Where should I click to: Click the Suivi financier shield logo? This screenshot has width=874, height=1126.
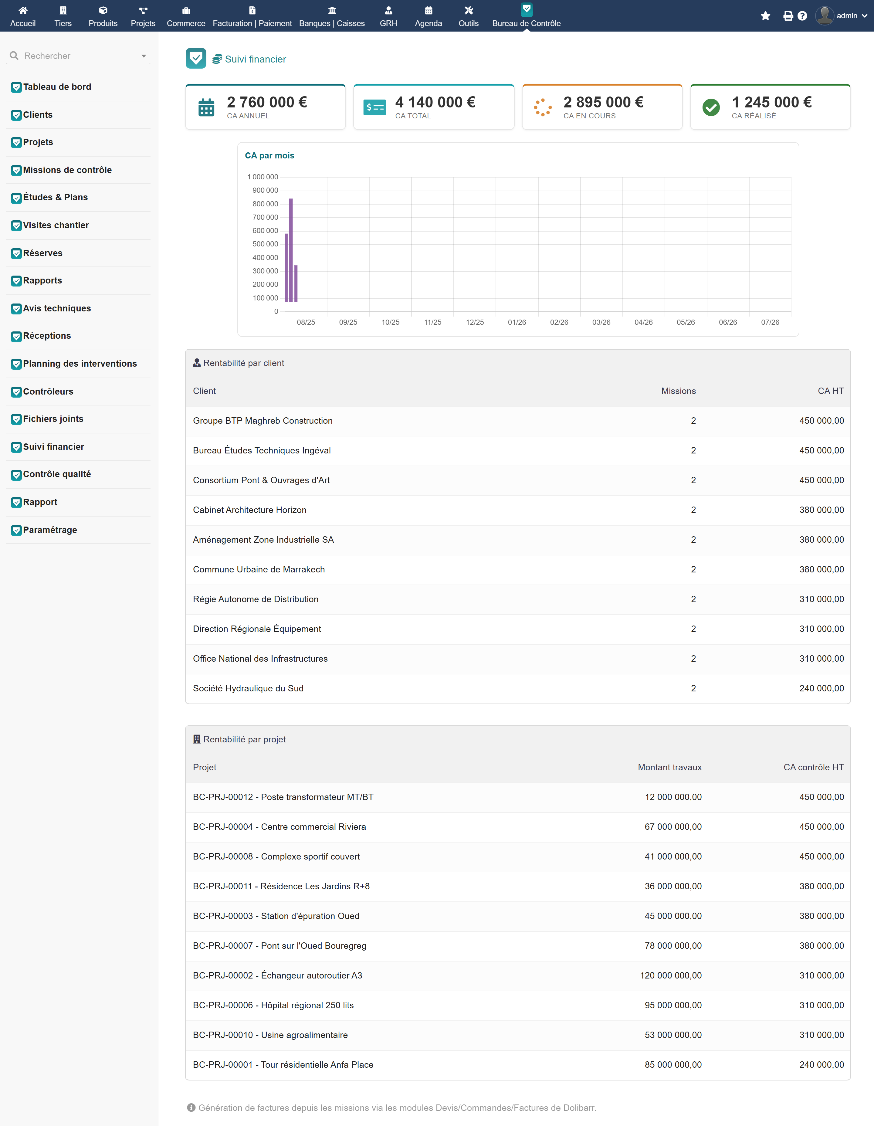pos(196,58)
